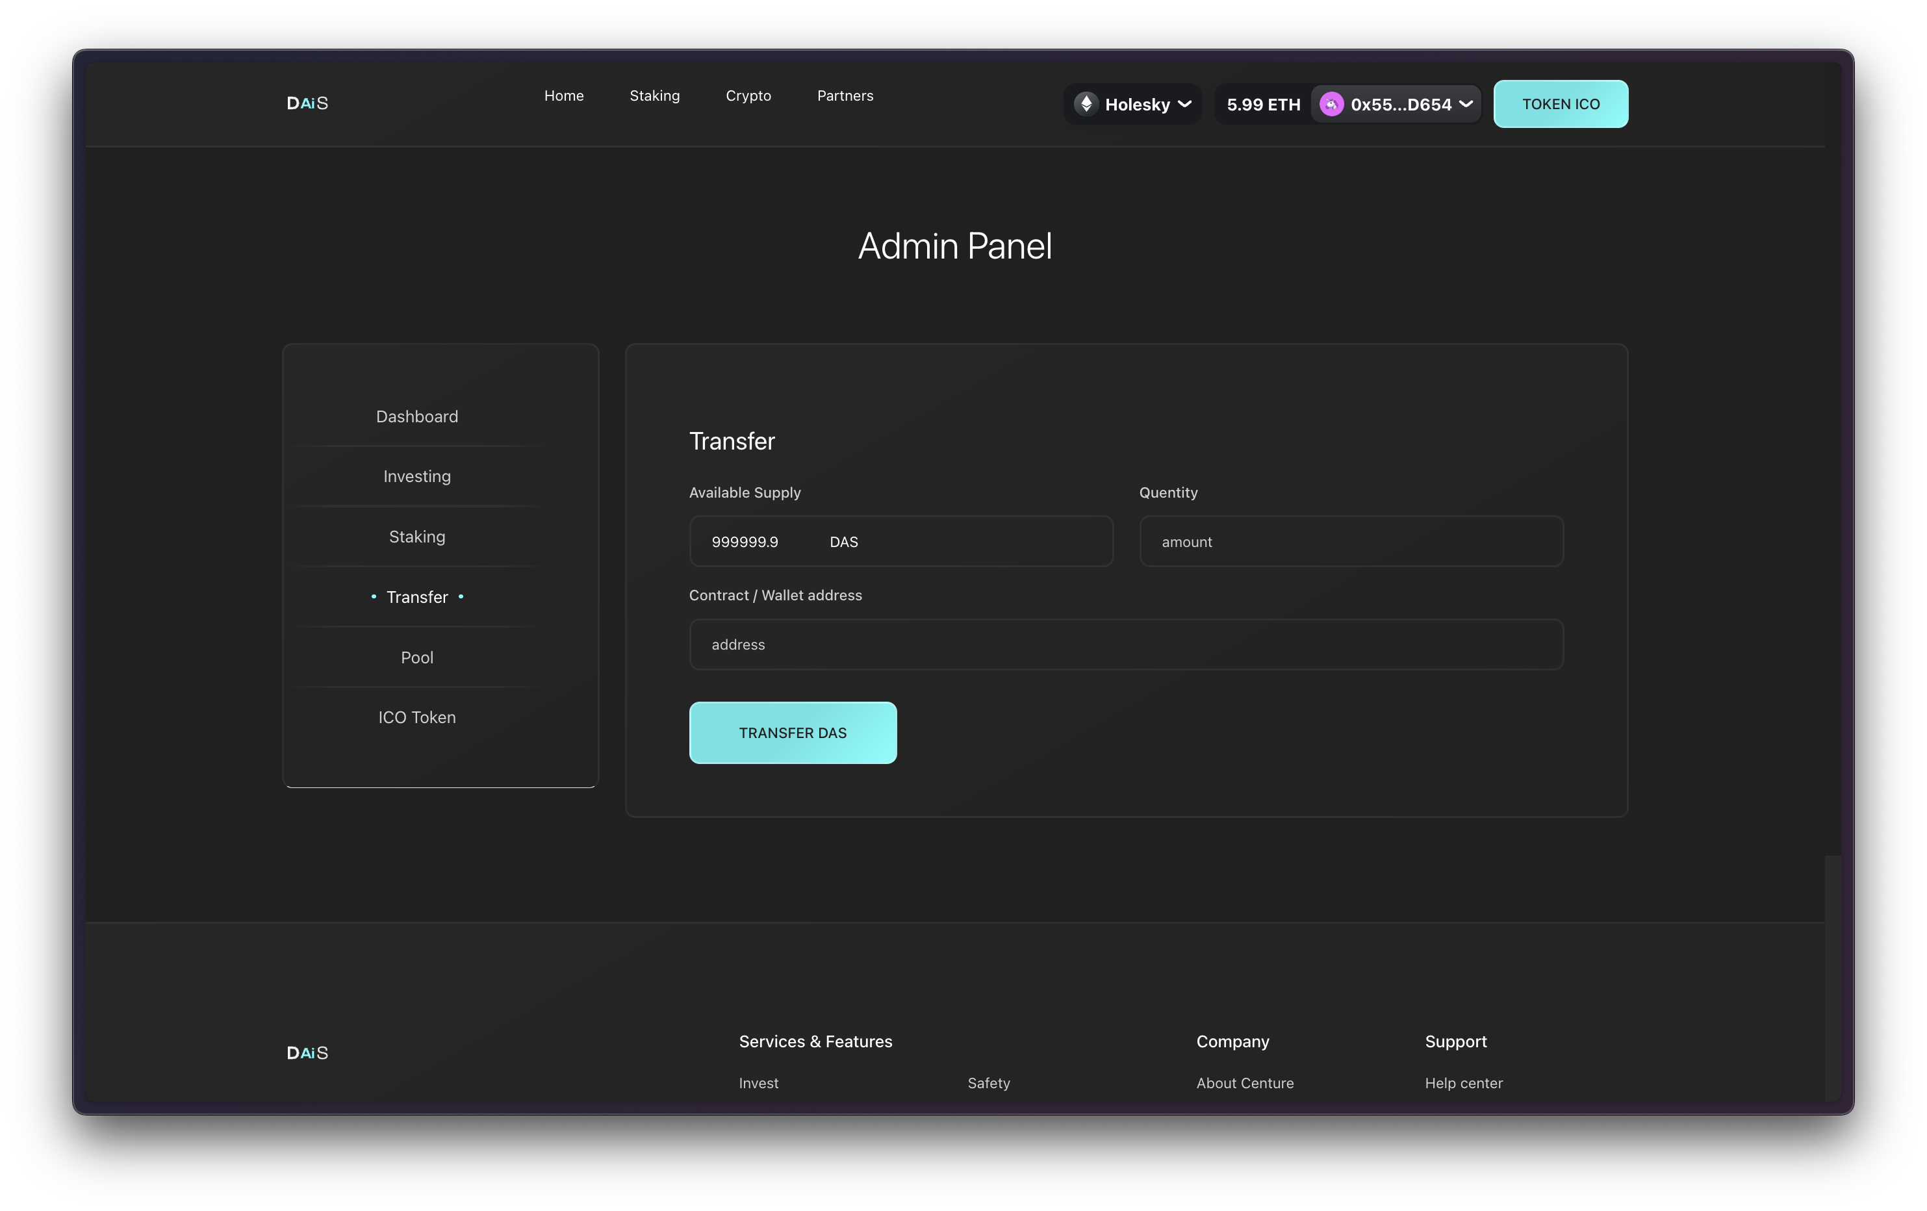Image resolution: width=1927 pixels, height=1211 pixels.
Task: Go to Home in top navigation
Action: [563, 96]
